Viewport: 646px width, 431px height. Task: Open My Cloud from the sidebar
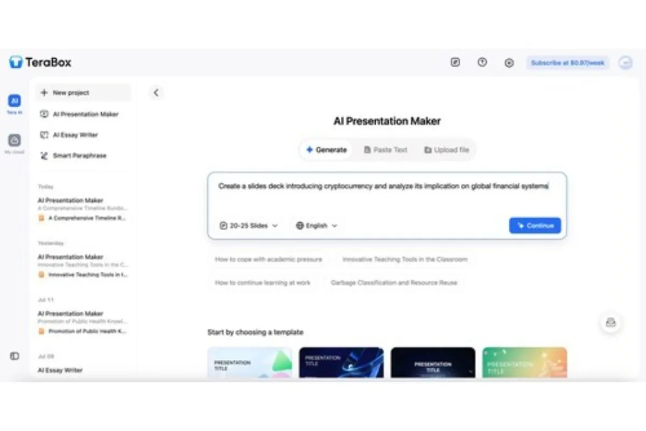[x=15, y=141]
